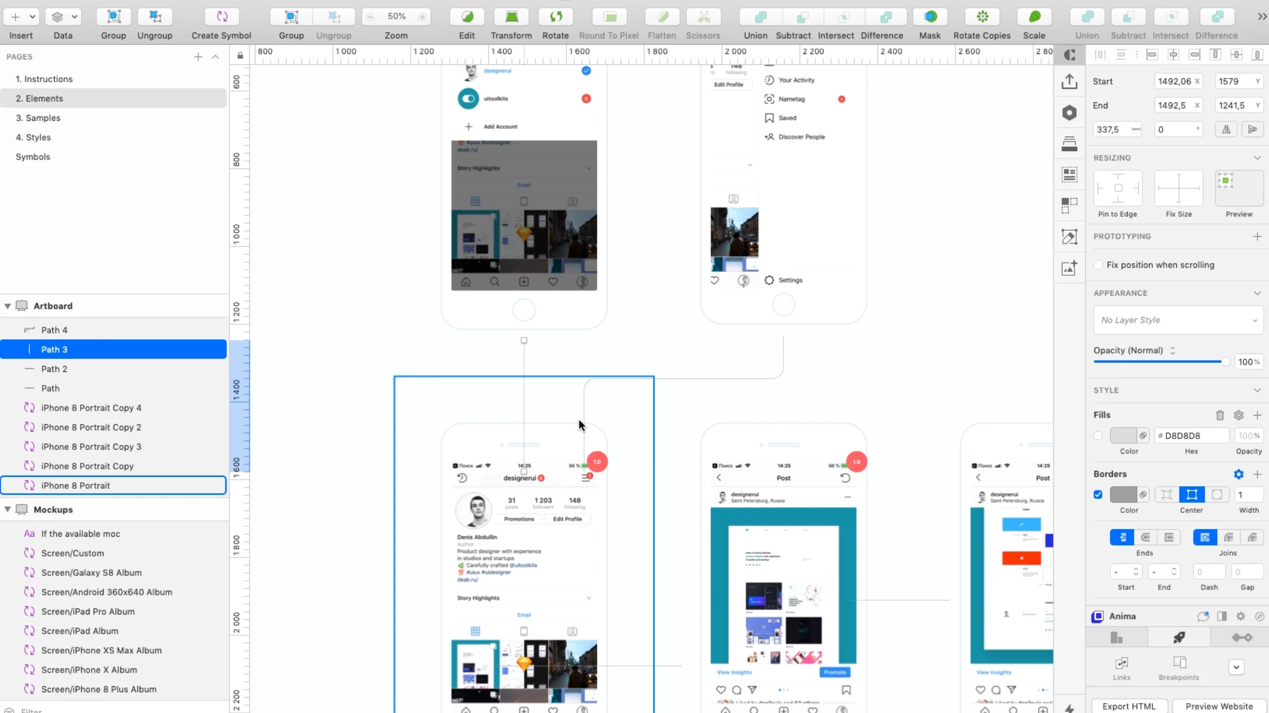Click the first Difference boolean icon
The height and width of the screenshot is (713, 1269).
coord(886,17)
